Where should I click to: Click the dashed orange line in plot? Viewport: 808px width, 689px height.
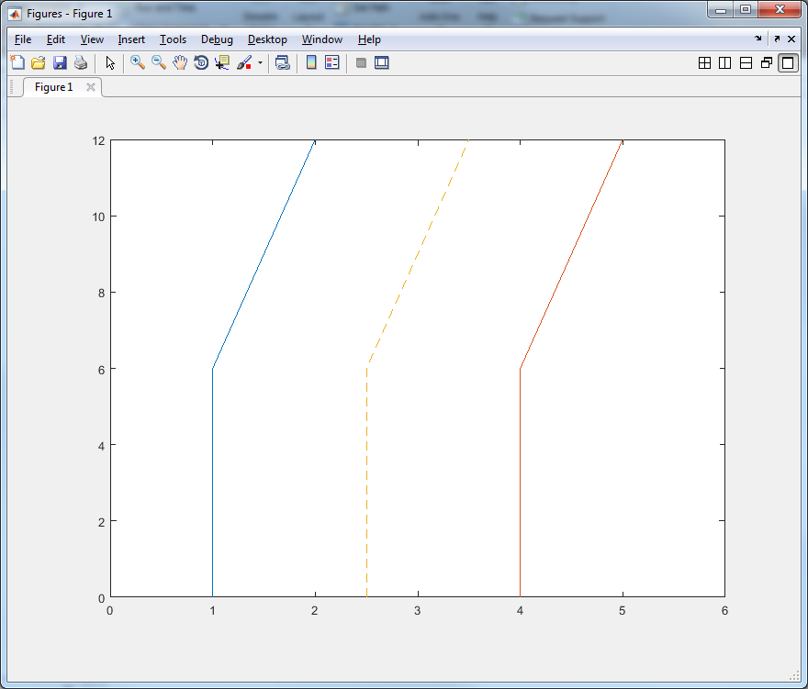418,252
